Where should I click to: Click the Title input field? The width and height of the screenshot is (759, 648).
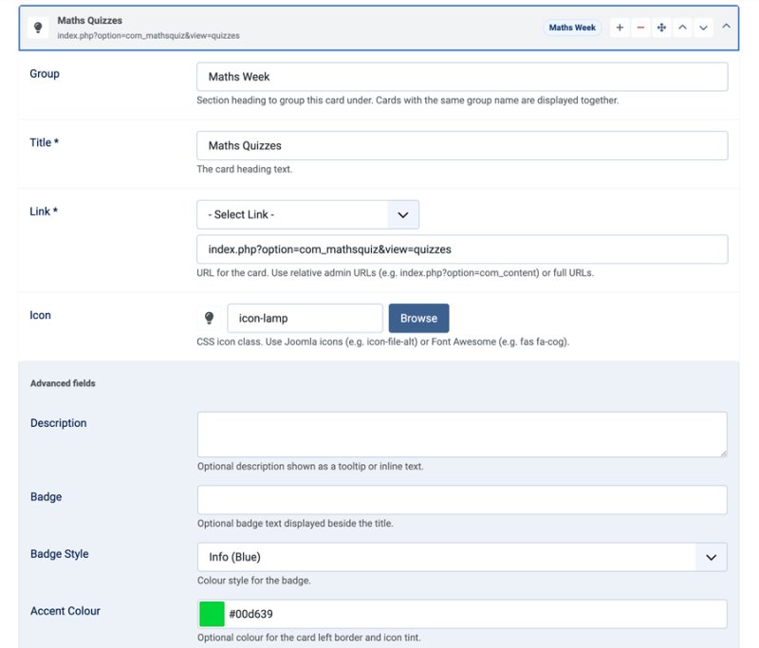[462, 146]
